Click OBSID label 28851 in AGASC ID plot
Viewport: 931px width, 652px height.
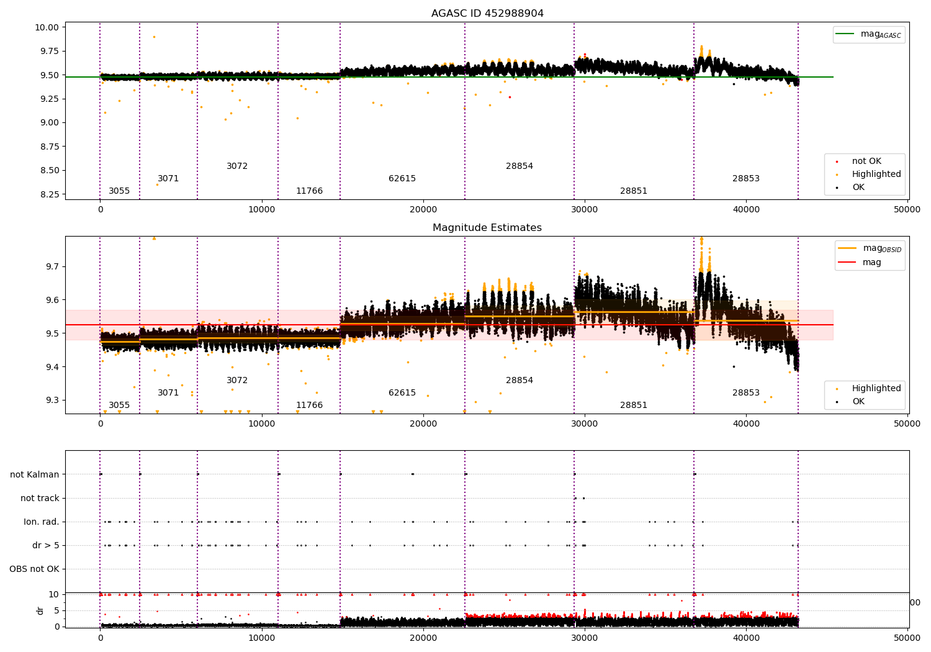[x=634, y=191]
